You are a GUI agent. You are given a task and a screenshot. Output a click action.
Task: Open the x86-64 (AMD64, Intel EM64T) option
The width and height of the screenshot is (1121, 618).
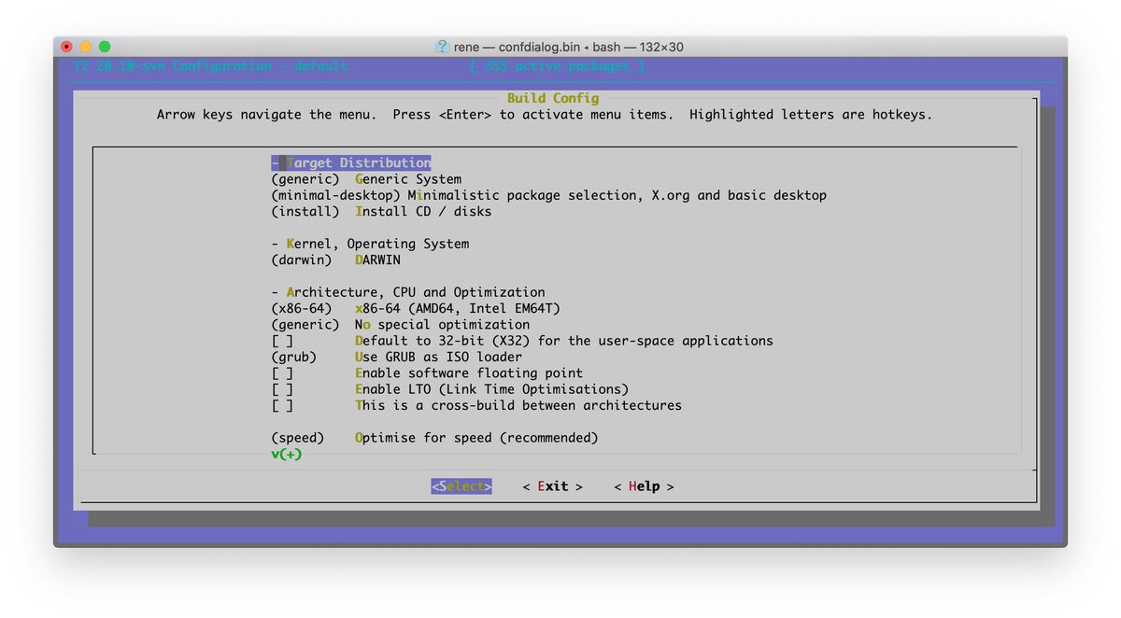coord(416,308)
